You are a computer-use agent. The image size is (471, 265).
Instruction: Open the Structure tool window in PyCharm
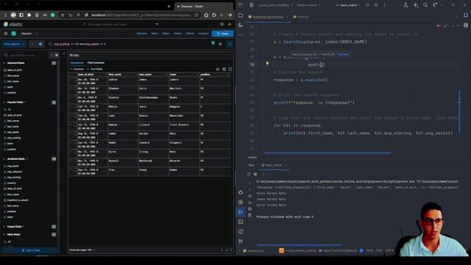coord(241,26)
